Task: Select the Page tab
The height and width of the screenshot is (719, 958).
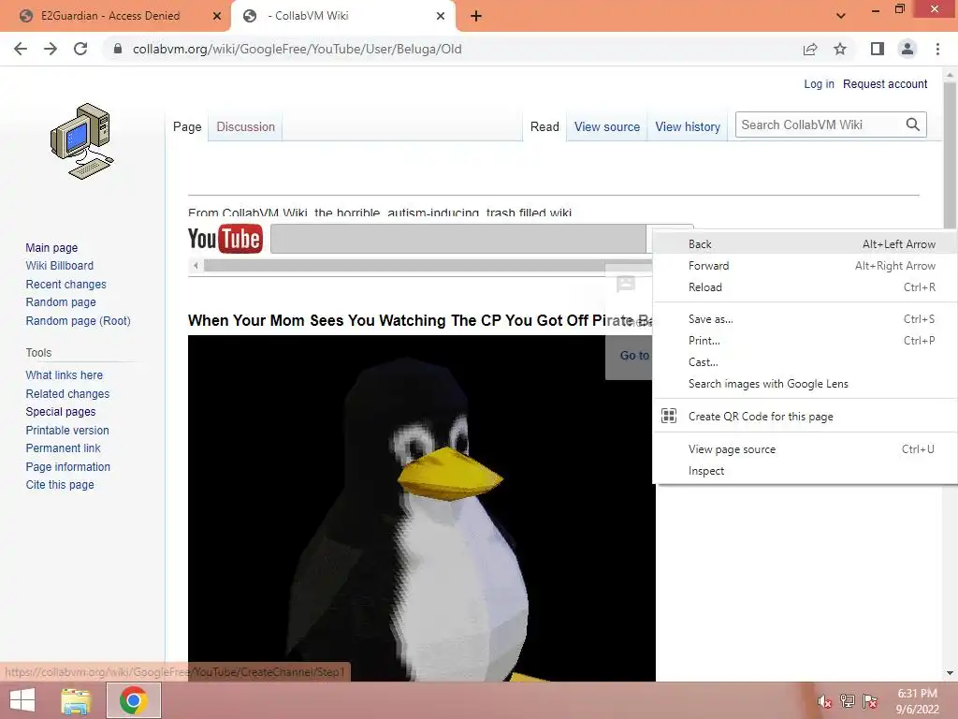Action: [187, 126]
